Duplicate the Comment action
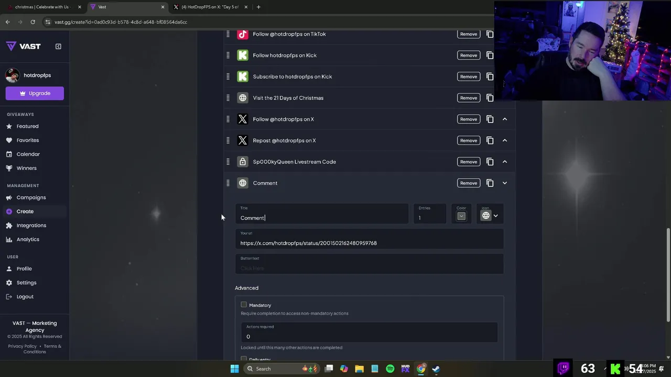Viewport: 671px width, 377px height. coord(490,183)
